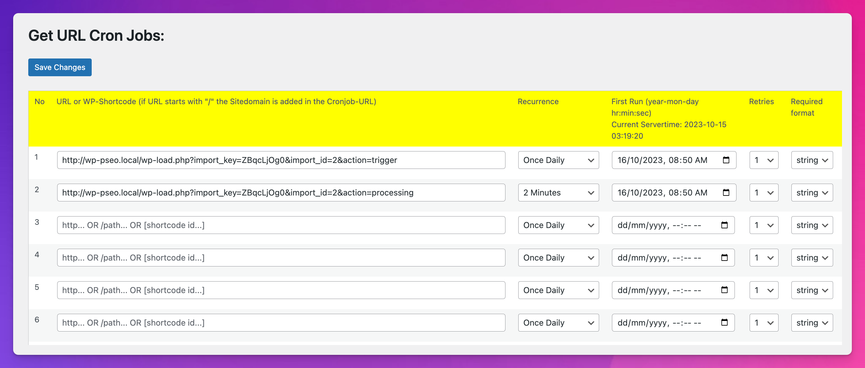Image resolution: width=865 pixels, height=368 pixels.
Task: Open Recurrence dropdown in row 4
Action: click(558, 258)
